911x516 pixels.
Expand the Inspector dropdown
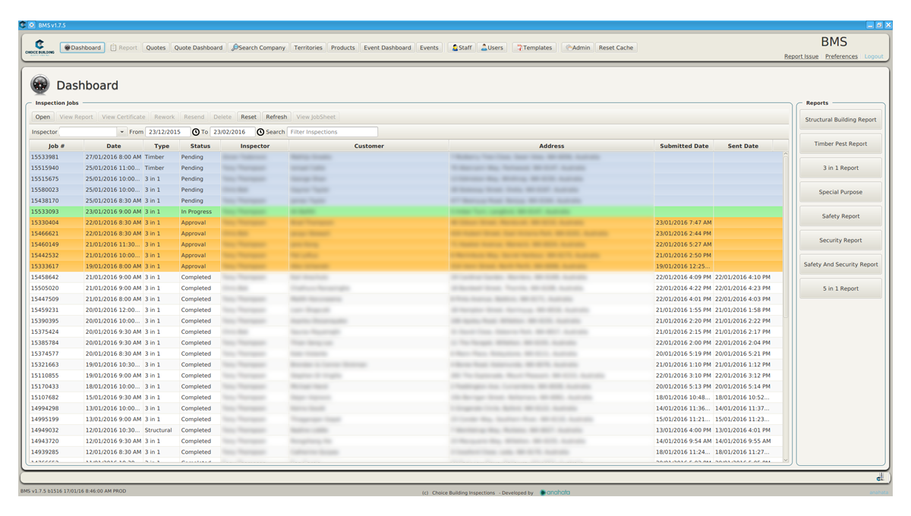(121, 132)
